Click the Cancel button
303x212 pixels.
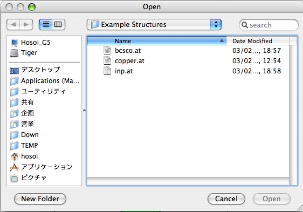(226, 199)
